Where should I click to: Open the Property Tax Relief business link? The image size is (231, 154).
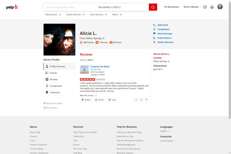coord(100,67)
